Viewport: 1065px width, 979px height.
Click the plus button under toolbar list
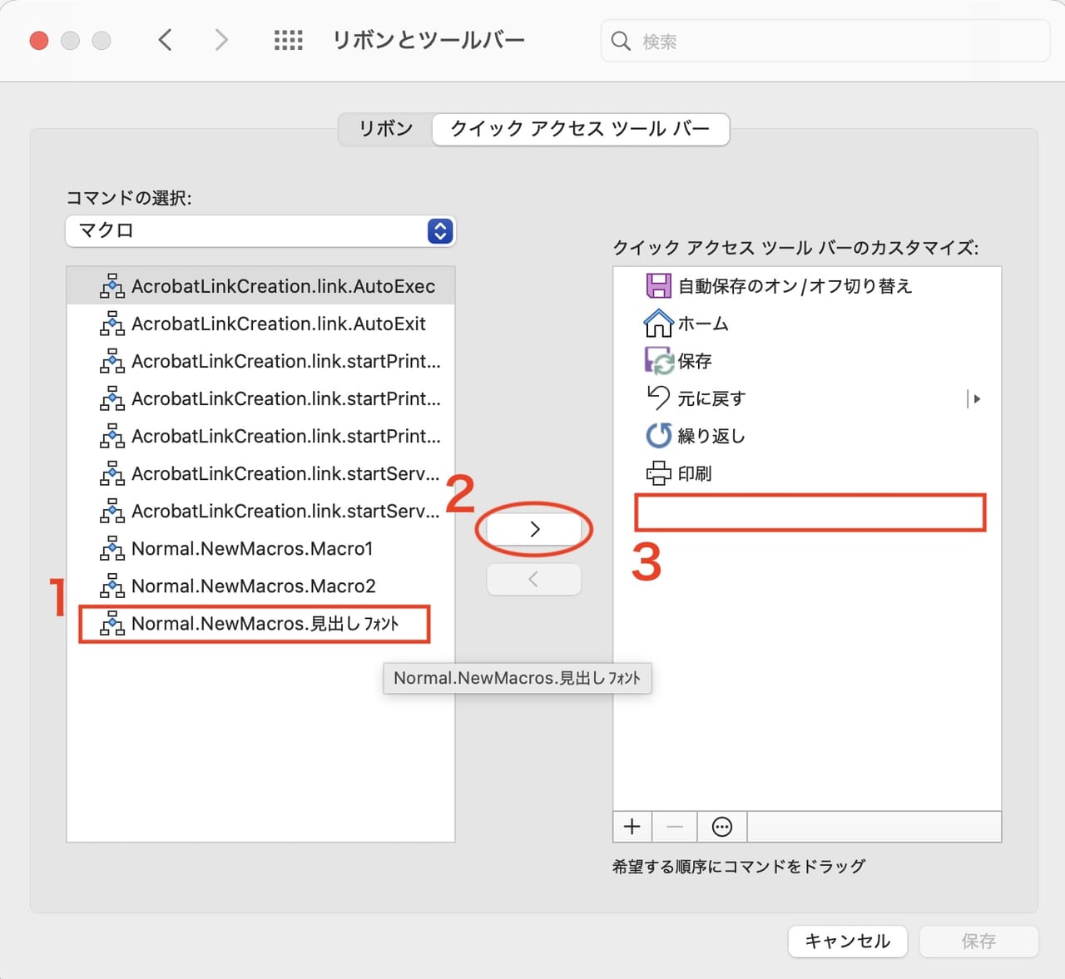pos(632,827)
